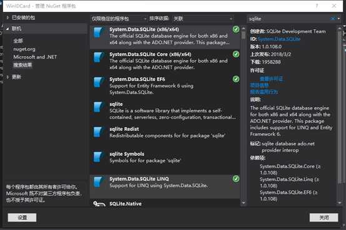The image size is (346, 230).
Task: Click the 关闭 button
Action: 324,218
